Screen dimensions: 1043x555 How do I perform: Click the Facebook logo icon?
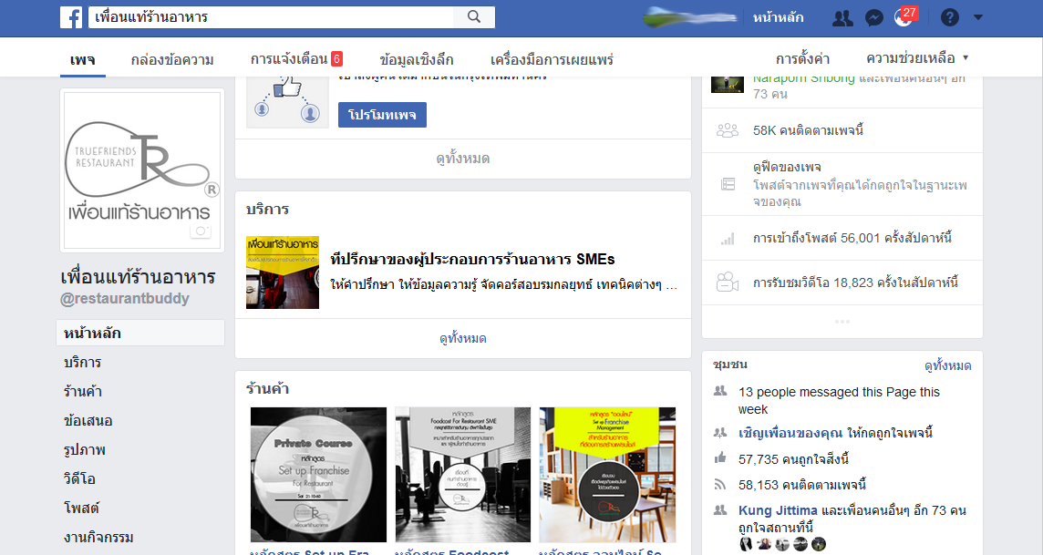(71, 17)
